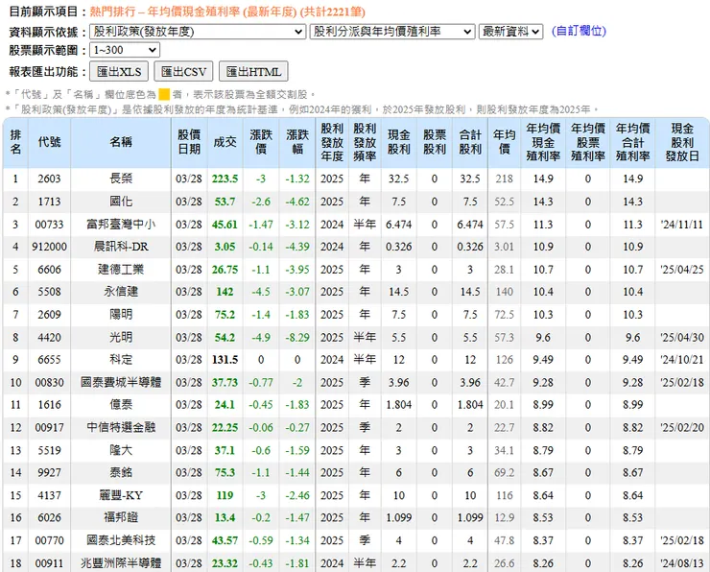Image resolution: width=710 pixels, height=572 pixels.
Task: Open the 股利政策(發放年度) dropdown
Action: click(x=198, y=32)
